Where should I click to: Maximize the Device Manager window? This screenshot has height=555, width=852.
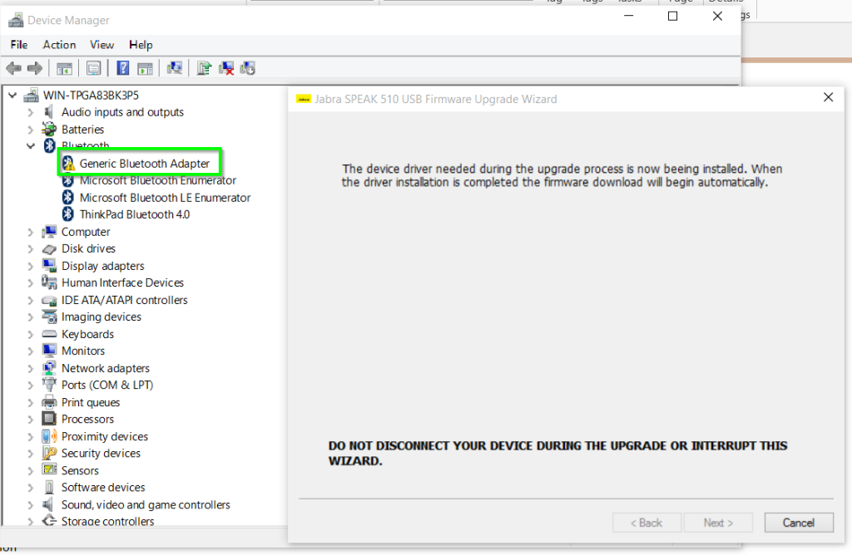coord(672,17)
